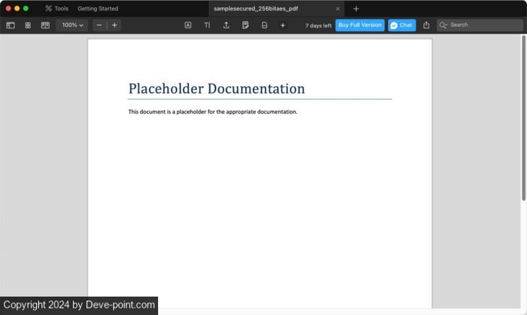The image size is (527, 315).
Task: Zoom in with the plus button
Action: (115, 25)
